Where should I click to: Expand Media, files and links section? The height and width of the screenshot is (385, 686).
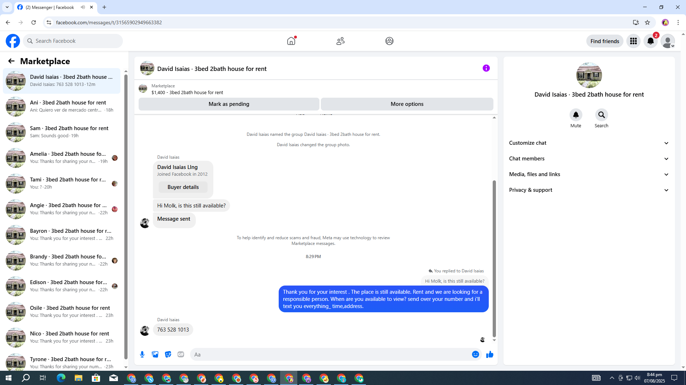pyautogui.click(x=589, y=174)
